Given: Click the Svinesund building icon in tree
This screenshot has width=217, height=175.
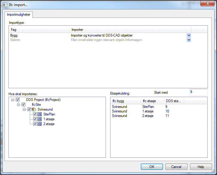Looking at the screenshot, I should [x=34, y=109].
